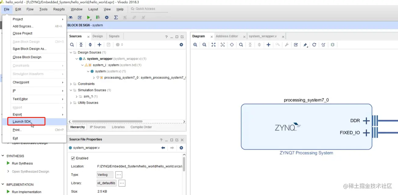
Task: Add IP with the Diagram plus icon
Action: [x=268, y=45]
